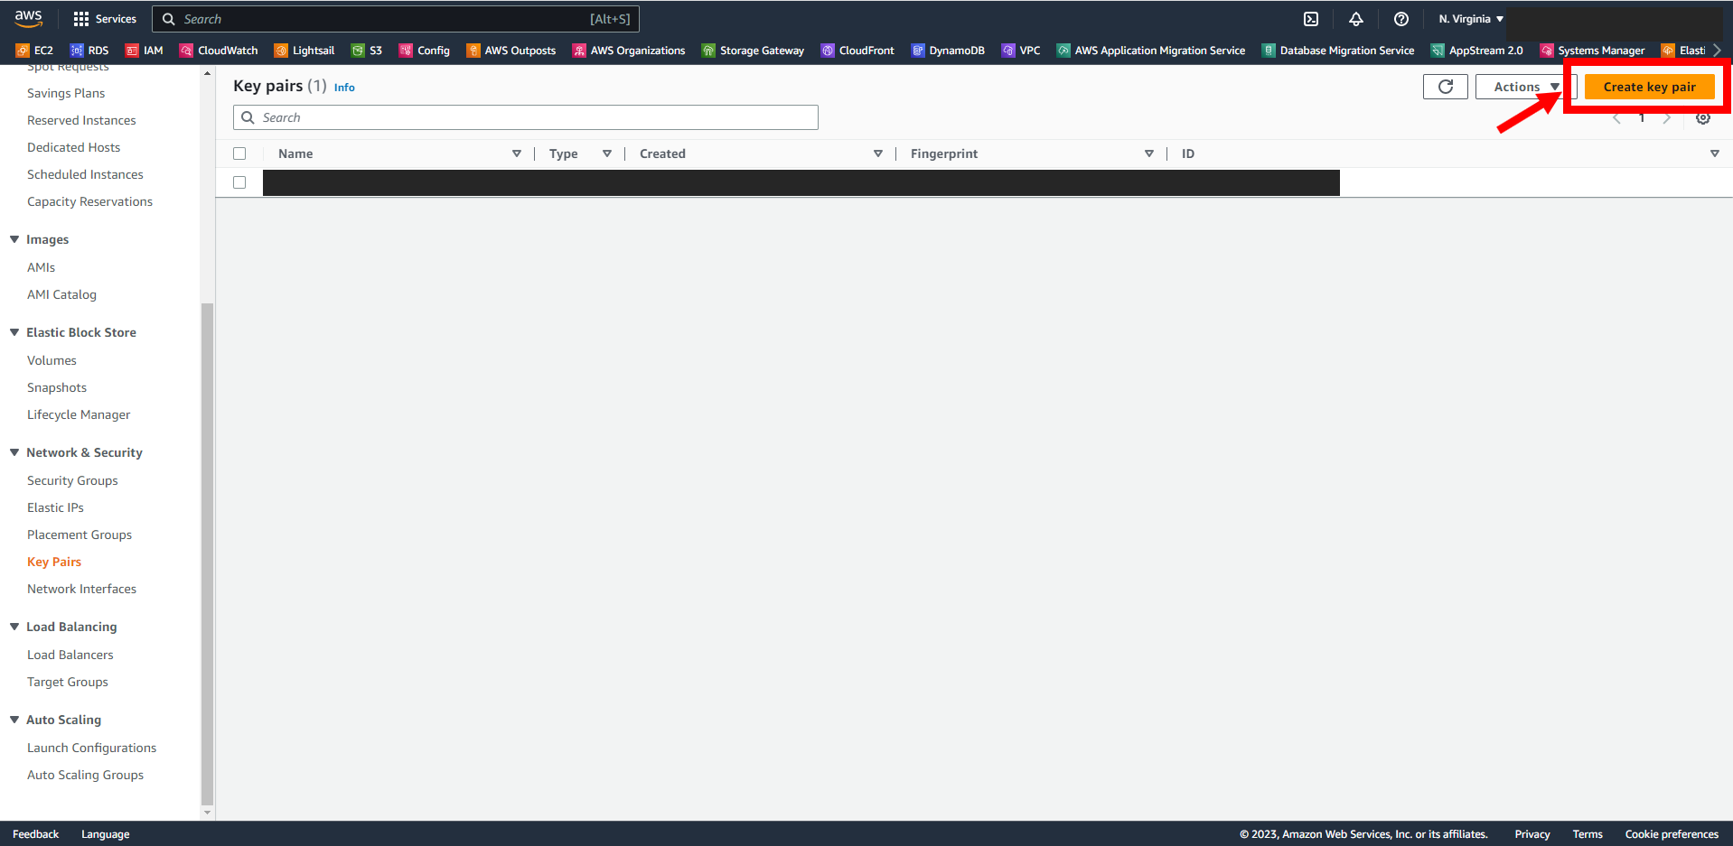Screen dimensions: 1733x846
Task: Open the VPC shortcut
Action: (x=1021, y=51)
